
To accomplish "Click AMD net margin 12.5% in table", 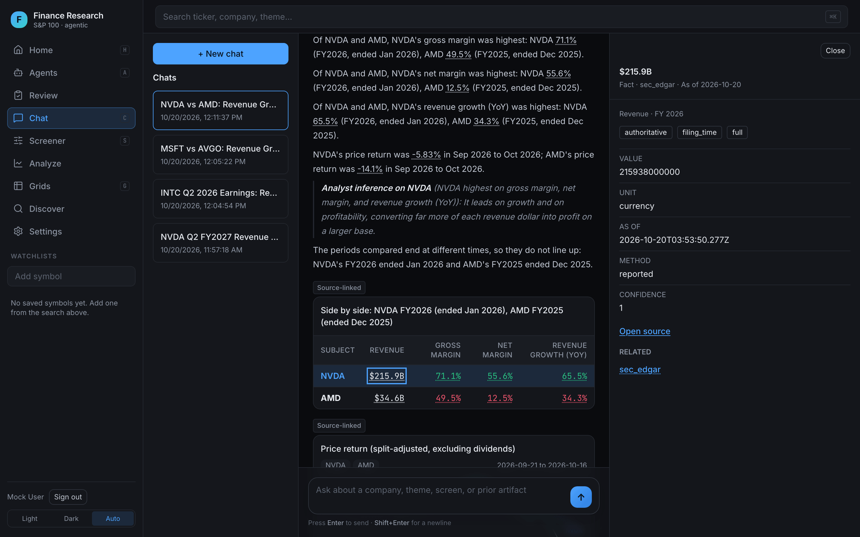I will [x=500, y=398].
